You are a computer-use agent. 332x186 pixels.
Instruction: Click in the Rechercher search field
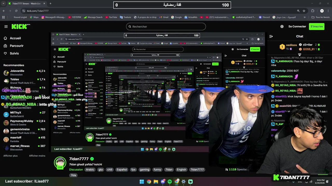point(166,26)
